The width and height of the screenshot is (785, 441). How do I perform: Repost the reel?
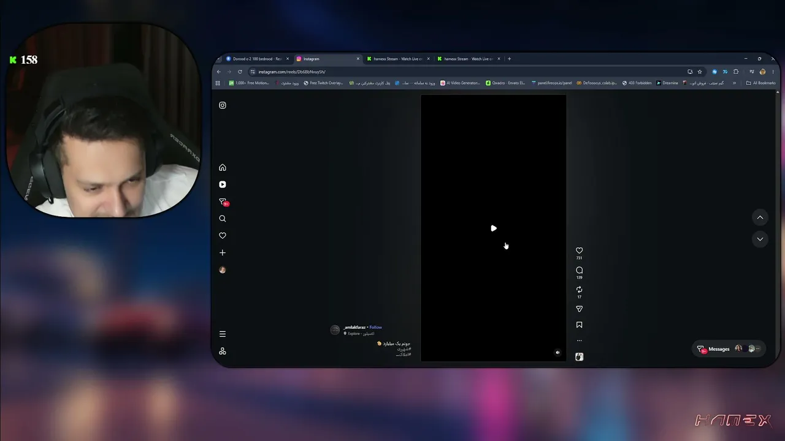[579, 290]
